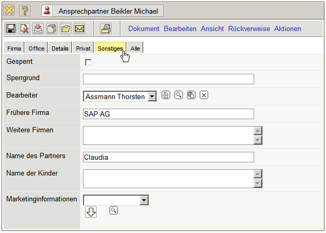The image size is (326, 233).
Task: Click the down arrow icon under Marketinginformationen
Action: coord(91,212)
